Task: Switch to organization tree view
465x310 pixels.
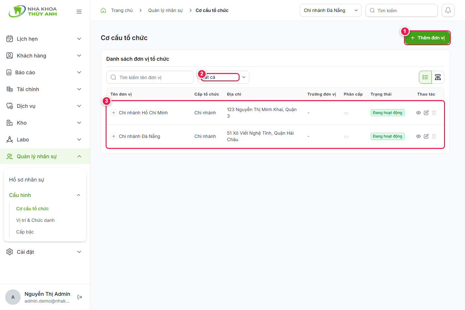Action: [x=438, y=77]
